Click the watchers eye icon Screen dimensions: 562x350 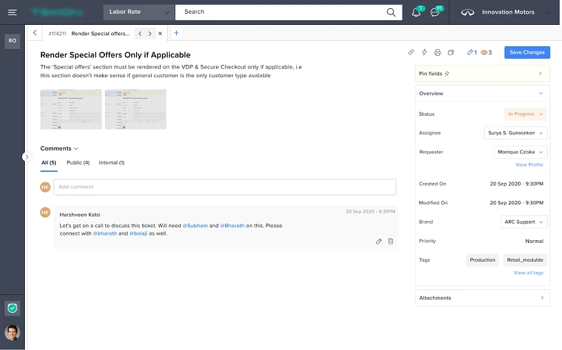484,52
